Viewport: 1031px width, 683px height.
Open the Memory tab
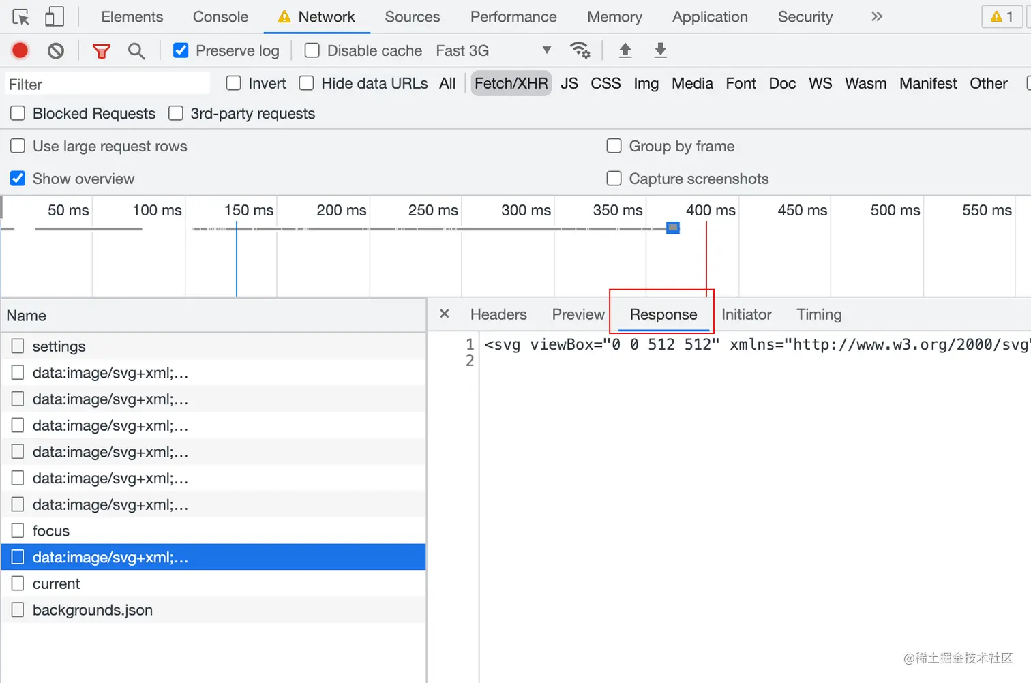click(615, 17)
